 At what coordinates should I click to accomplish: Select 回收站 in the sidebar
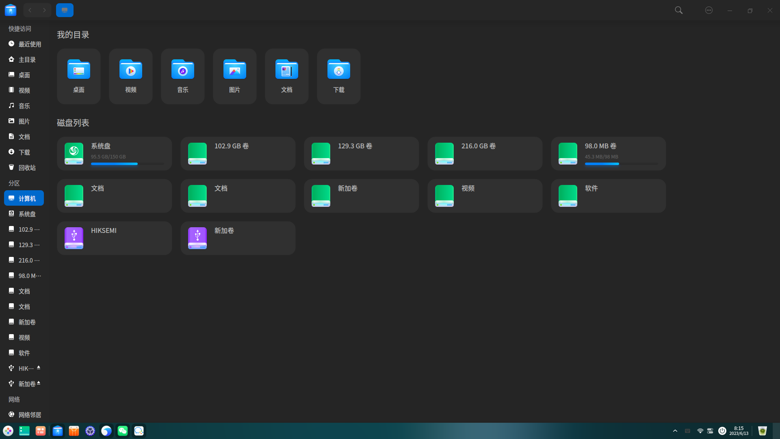tap(27, 167)
